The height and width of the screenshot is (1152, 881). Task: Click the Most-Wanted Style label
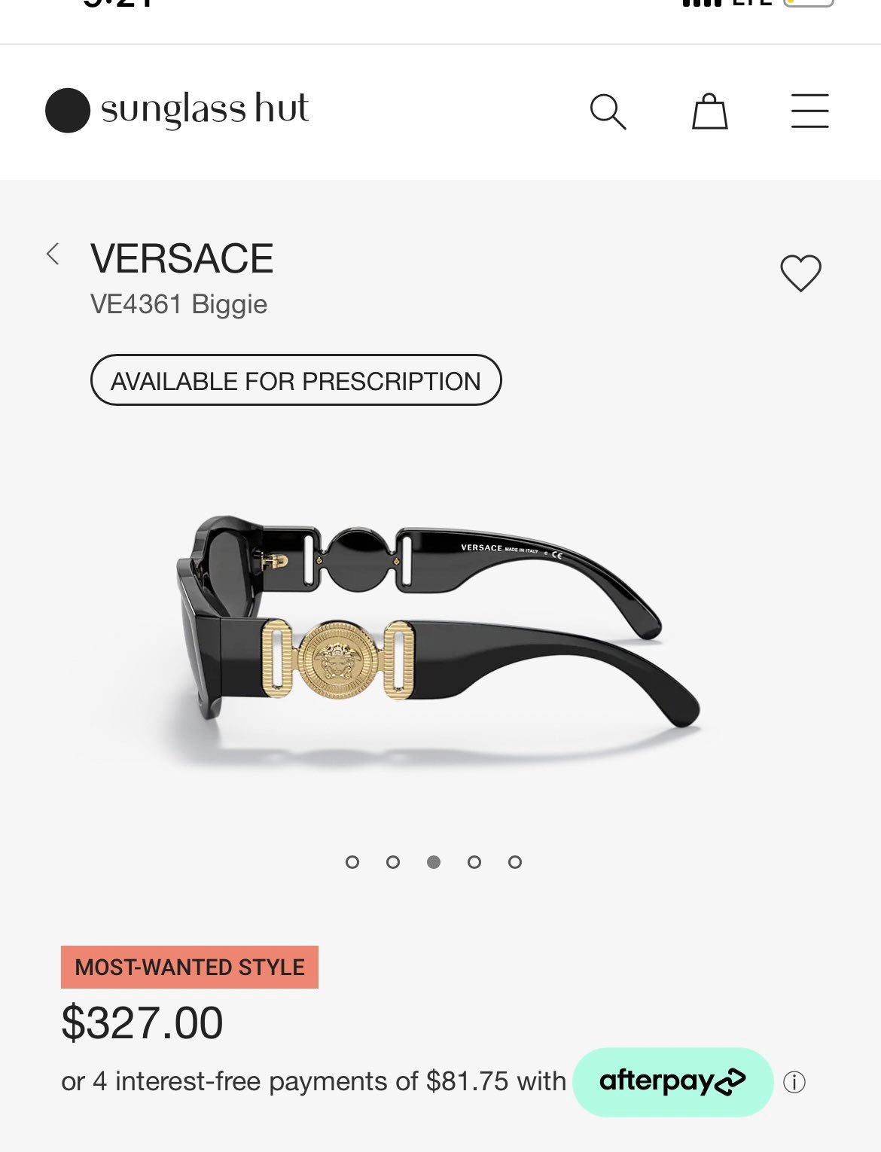[x=190, y=967]
